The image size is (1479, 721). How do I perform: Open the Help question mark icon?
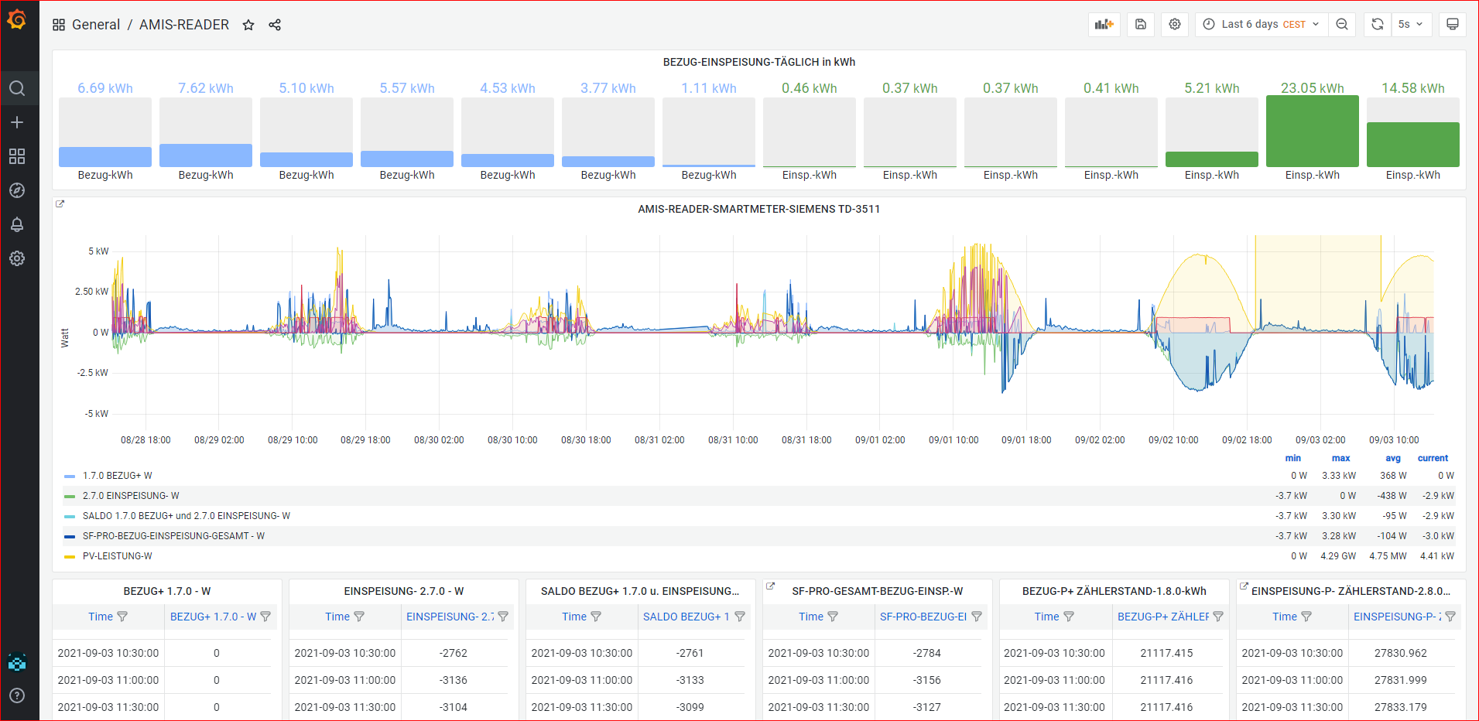[17, 695]
